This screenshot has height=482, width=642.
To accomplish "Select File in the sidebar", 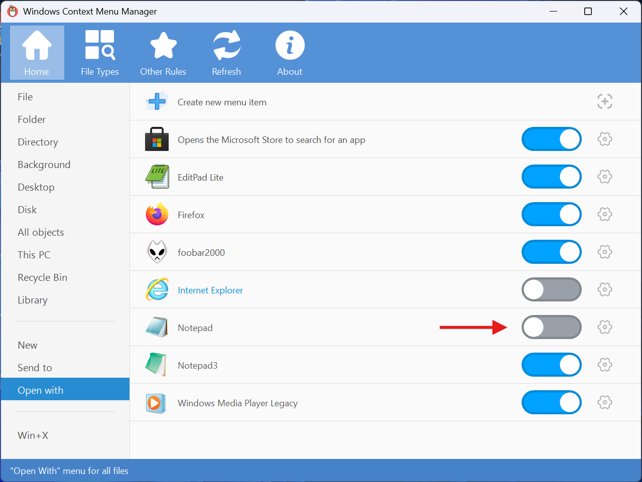I will [x=65, y=97].
